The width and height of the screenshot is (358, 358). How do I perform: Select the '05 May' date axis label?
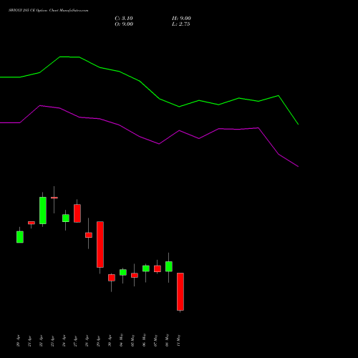tap(133, 340)
